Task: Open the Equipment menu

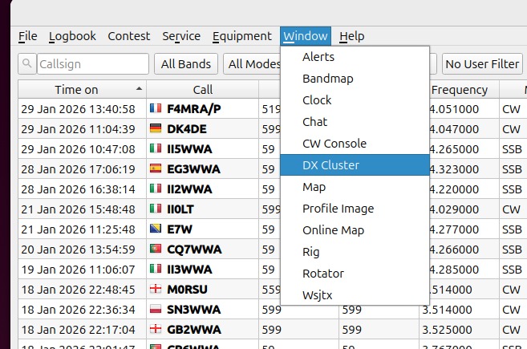Action: [x=241, y=36]
